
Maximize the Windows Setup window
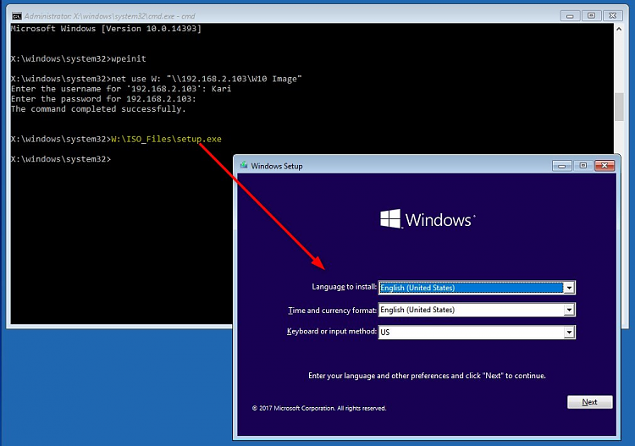[x=583, y=166]
